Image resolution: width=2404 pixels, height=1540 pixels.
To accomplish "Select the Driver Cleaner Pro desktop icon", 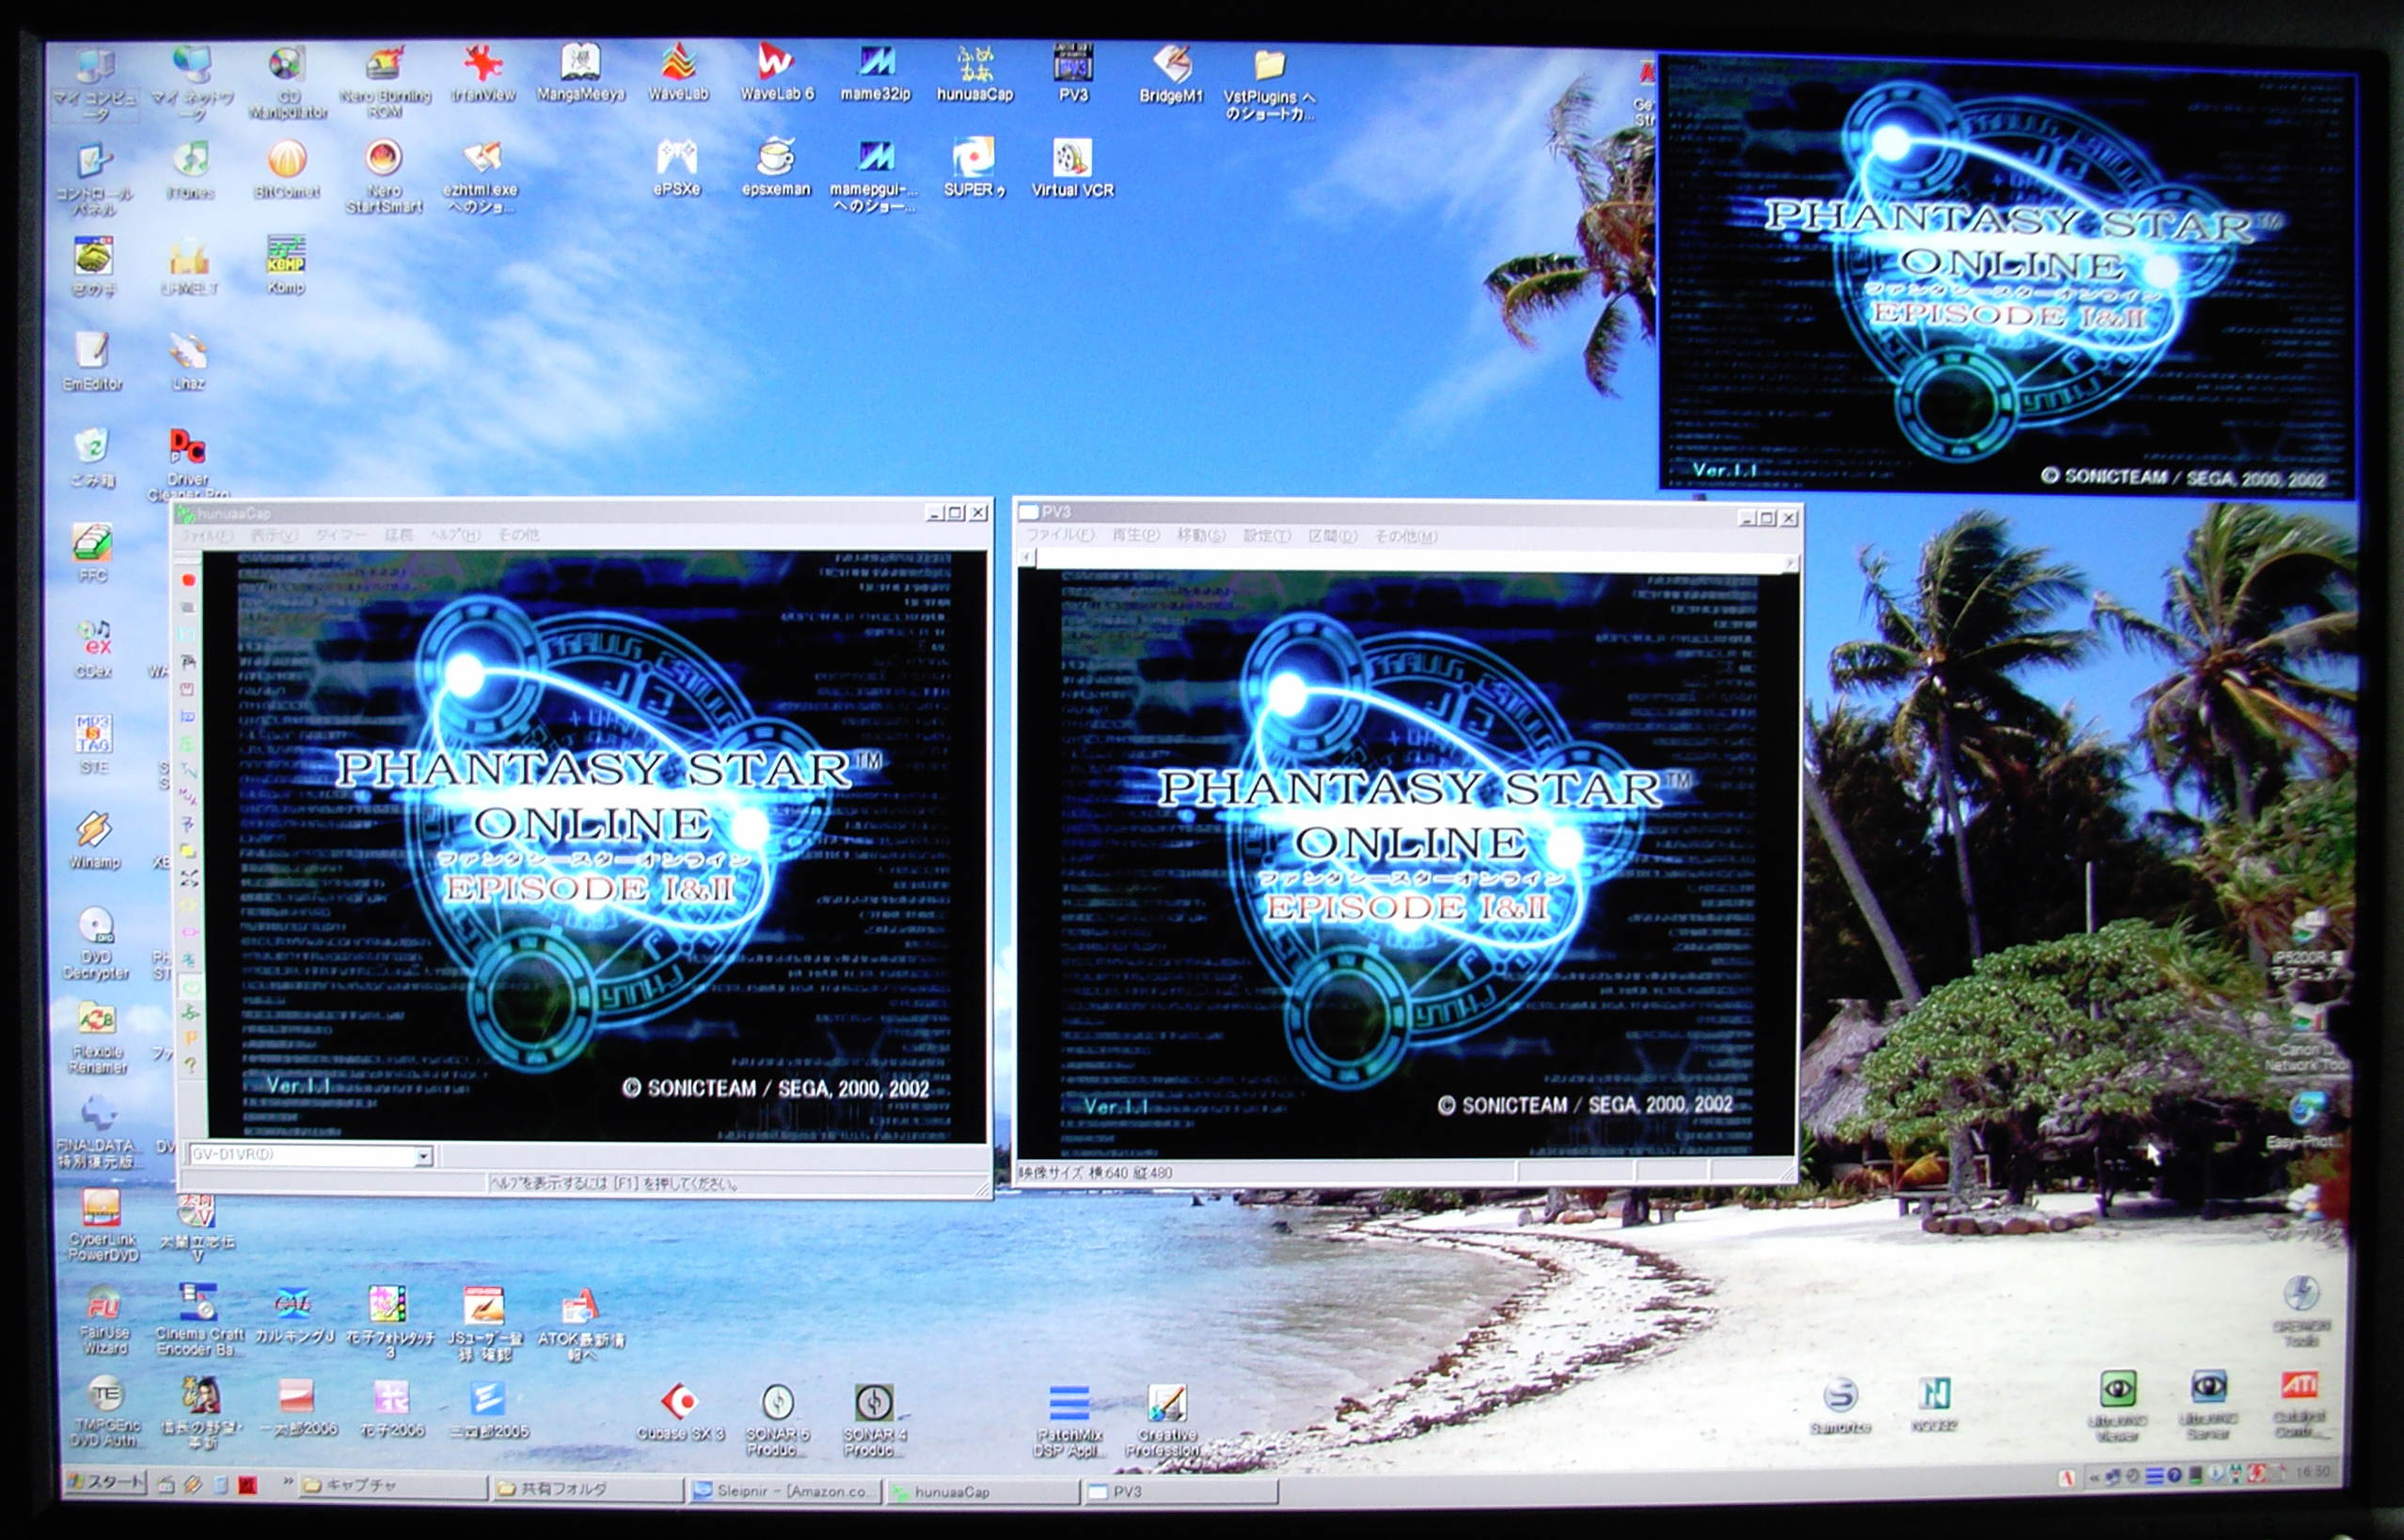I will pos(187,464).
